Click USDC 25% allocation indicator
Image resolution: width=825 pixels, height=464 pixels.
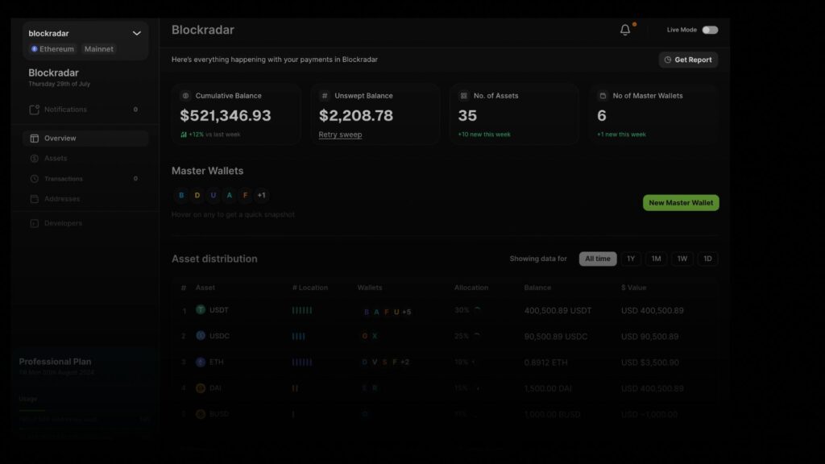[x=468, y=336]
